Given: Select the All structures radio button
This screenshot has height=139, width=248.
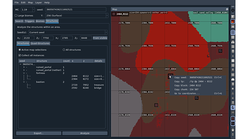Looking at the screenshot, I should [64, 50].
